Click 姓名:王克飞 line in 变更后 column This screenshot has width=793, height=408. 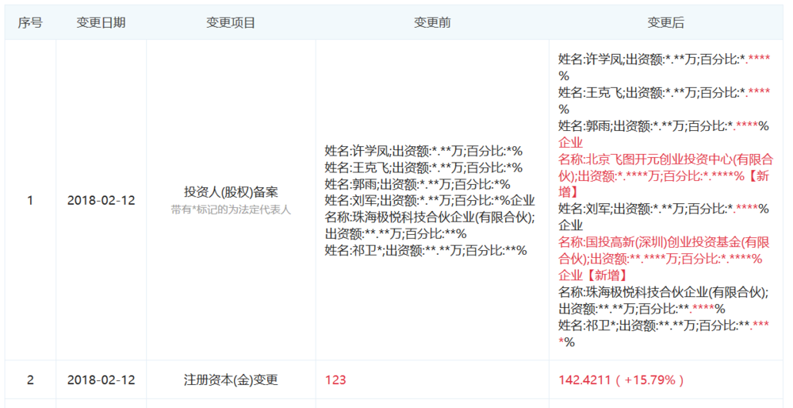(x=665, y=101)
